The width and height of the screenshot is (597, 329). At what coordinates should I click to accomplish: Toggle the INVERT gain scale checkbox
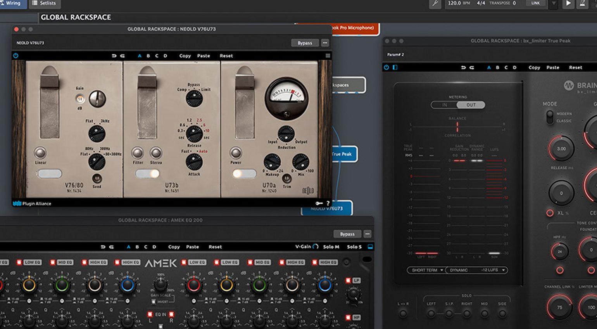154,302
